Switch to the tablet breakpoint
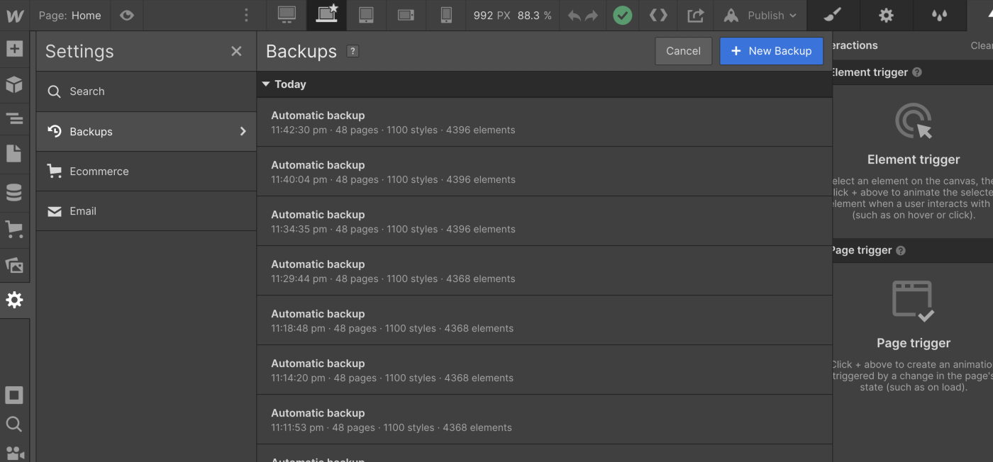 click(366, 15)
